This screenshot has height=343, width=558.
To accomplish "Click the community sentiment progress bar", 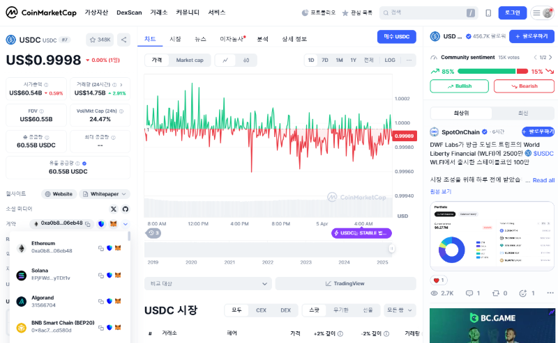I will (492, 72).
